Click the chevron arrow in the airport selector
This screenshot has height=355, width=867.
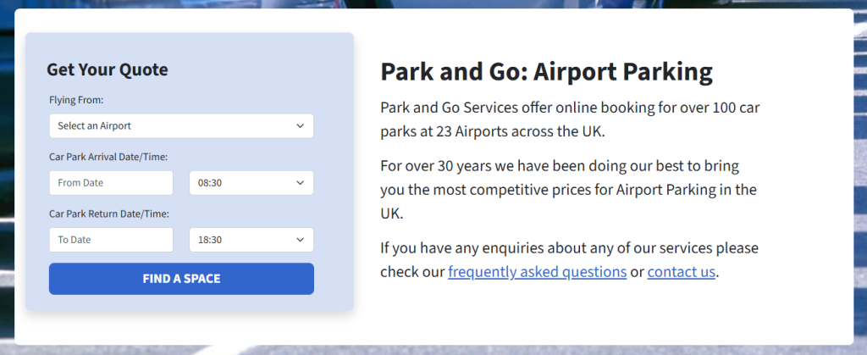[x=301, y=126]
